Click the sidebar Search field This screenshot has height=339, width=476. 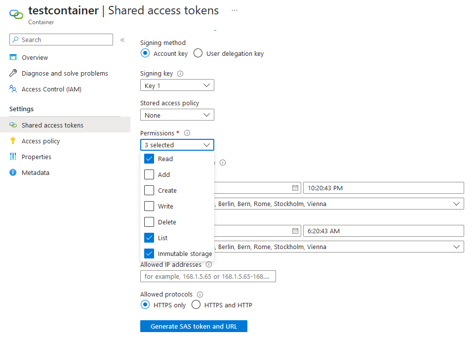(x=61, y=40)
